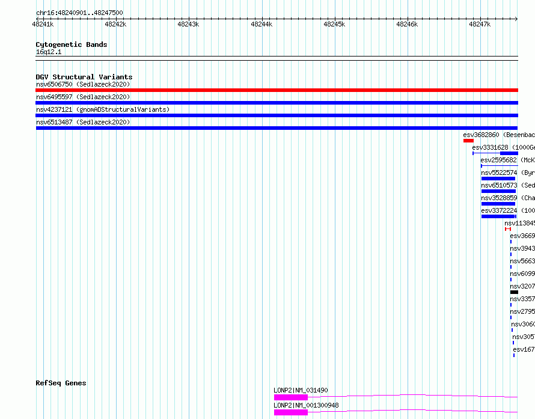Click the blue nsv4237121 variant bar
The image size is (535, 419).
click(x=277, y=115)
